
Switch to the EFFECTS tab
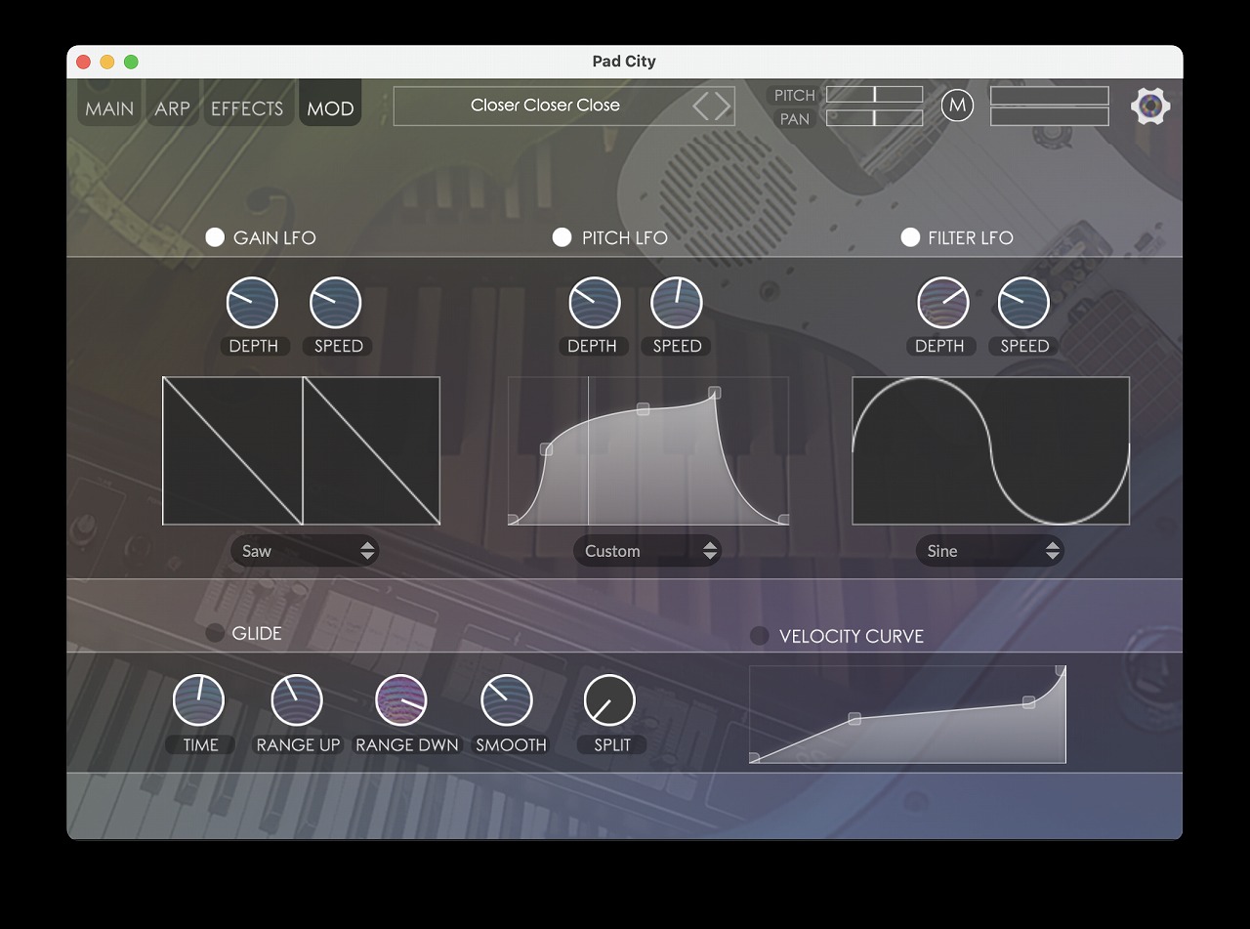coord(247,108)
